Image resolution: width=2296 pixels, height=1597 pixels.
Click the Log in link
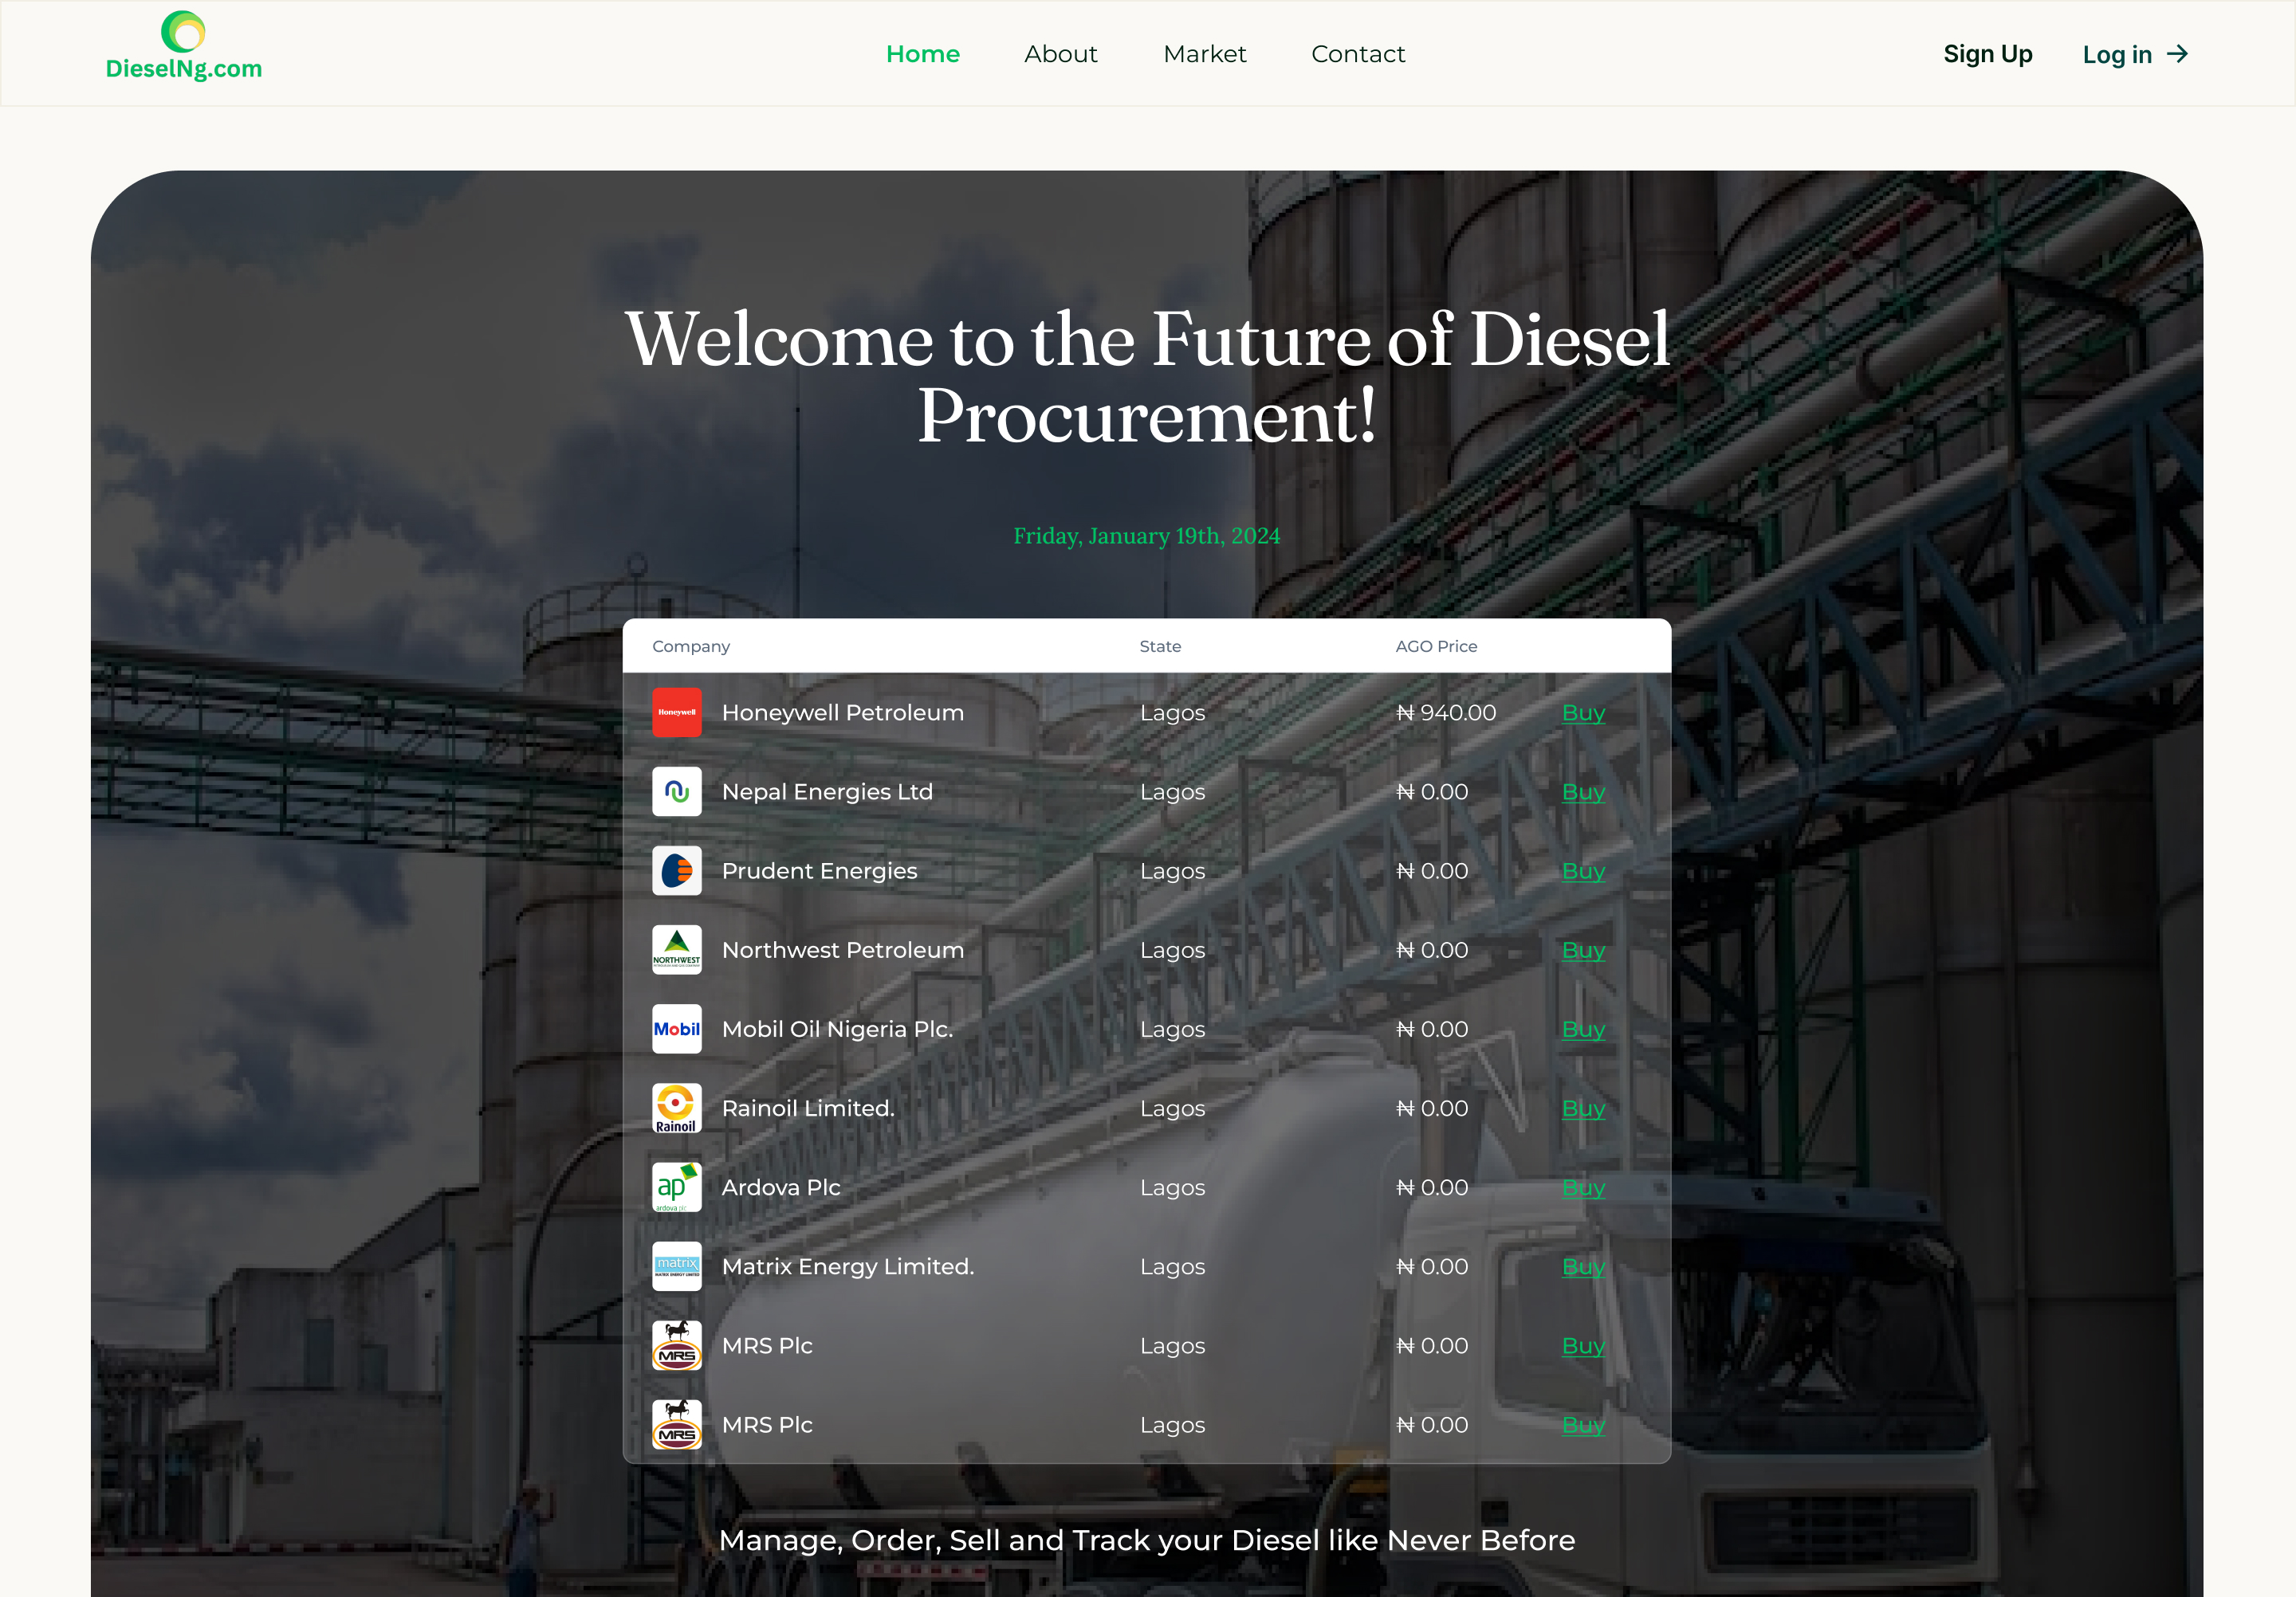coord(2117,55)
